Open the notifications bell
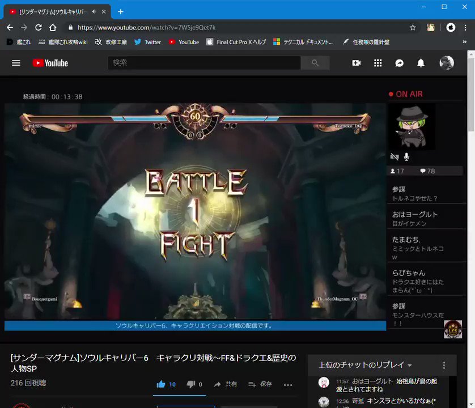The image size is (475, 408). pyautogui.click(x=421, y=63)
